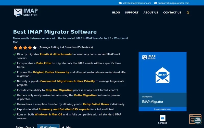Open the SUPPORT menu item

pos(132,13)
